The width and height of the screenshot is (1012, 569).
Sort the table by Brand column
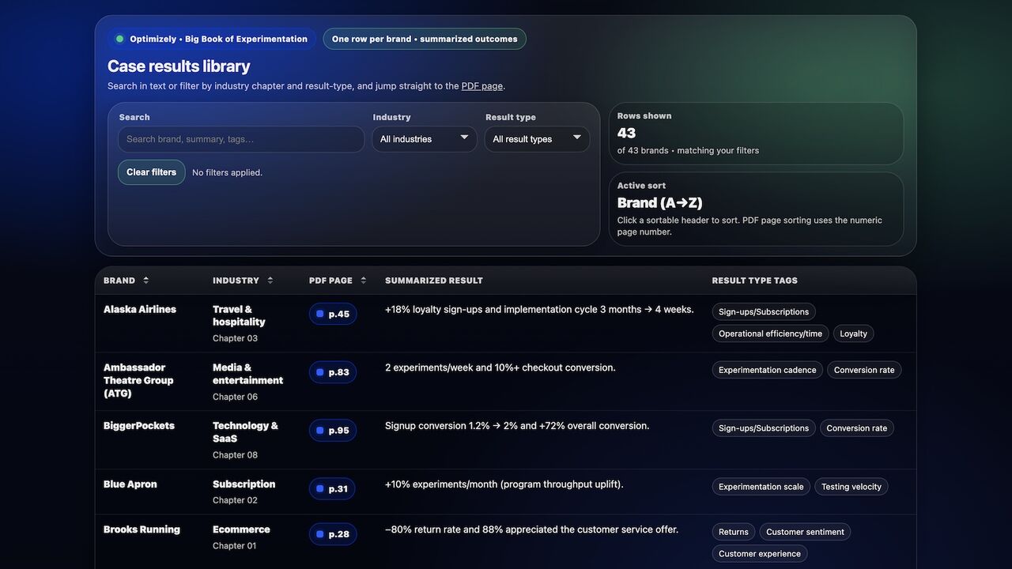(126, 281)
